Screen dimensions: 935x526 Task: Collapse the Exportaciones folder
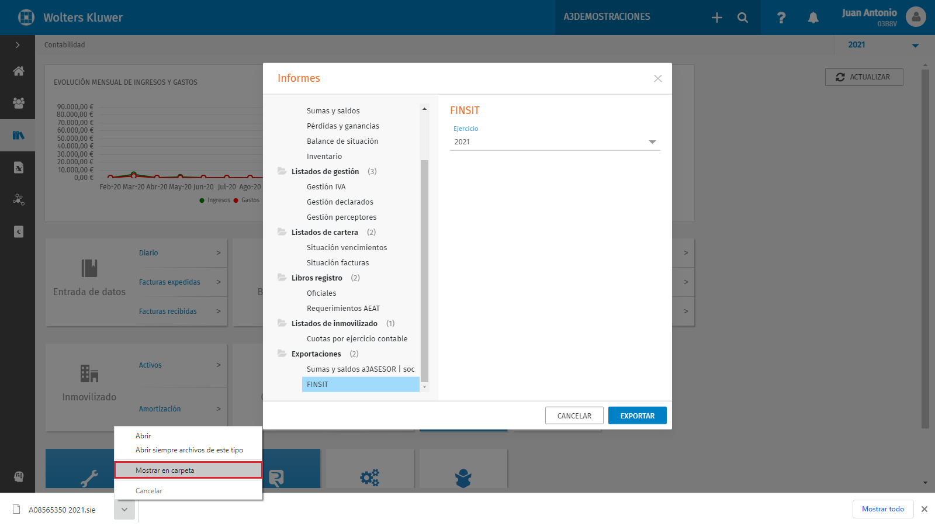pos(282,354)
